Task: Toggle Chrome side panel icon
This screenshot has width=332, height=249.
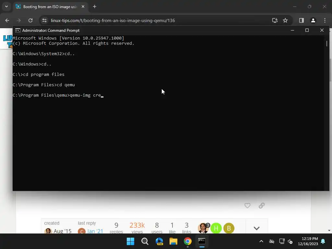Action: (302, 20)
